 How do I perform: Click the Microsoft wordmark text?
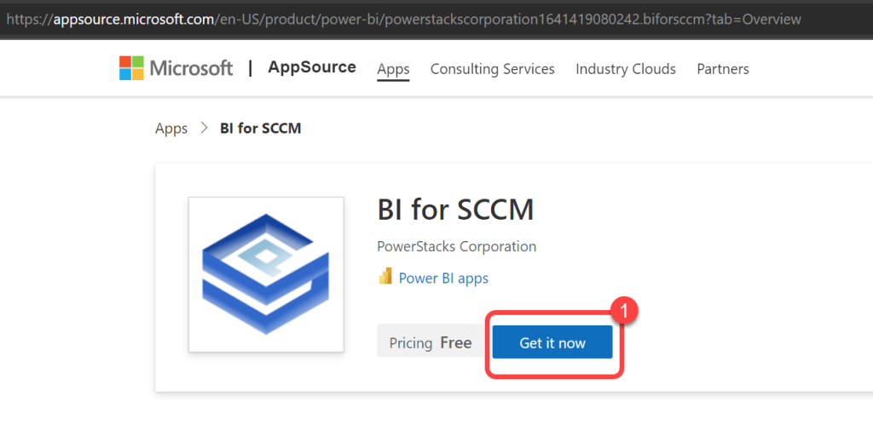(191, 68)
